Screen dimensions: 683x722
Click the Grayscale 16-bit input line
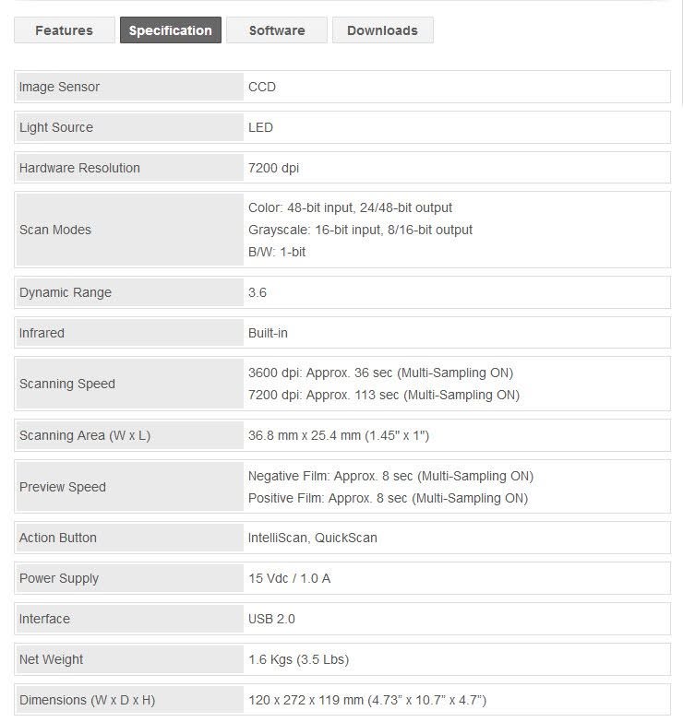360,230
